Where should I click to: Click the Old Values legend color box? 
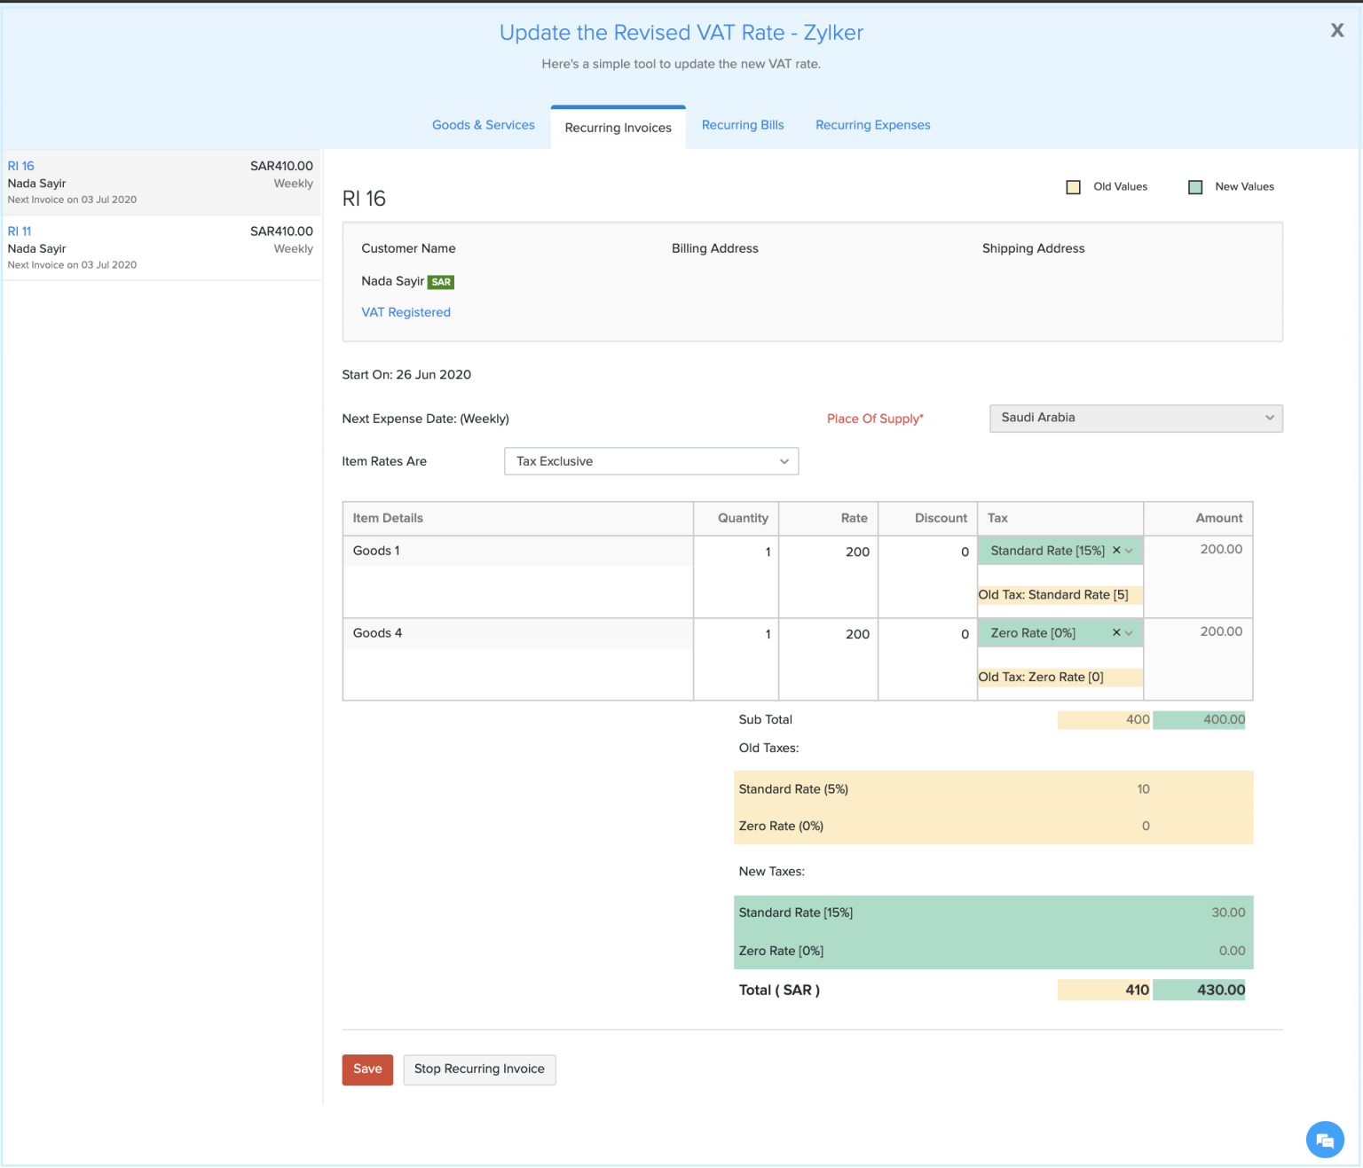(x=1073, y=187)
